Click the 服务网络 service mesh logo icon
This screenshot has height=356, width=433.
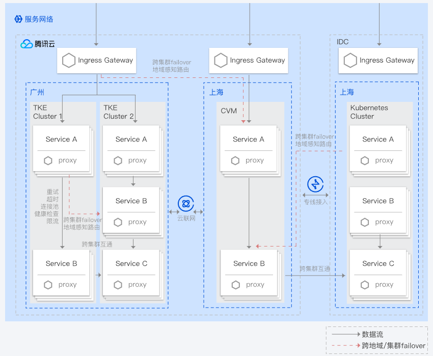pyautogui.click(x=18, y=19)
